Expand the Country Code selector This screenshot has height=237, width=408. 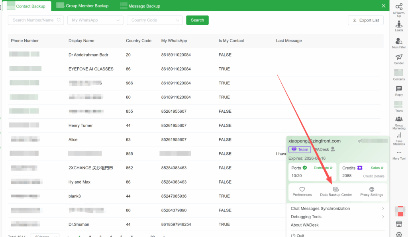click(x=155, y=20)
